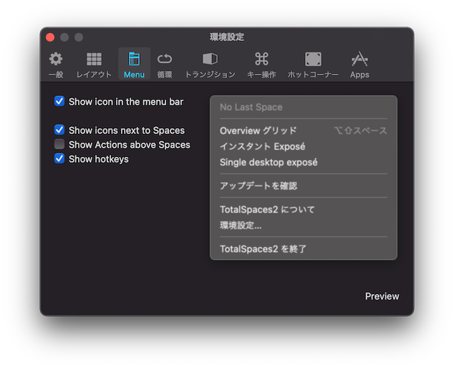The height and width of the screenshot is (369, 454).
Task: Open the トランジション transitions tab
Action: point(210,65)
